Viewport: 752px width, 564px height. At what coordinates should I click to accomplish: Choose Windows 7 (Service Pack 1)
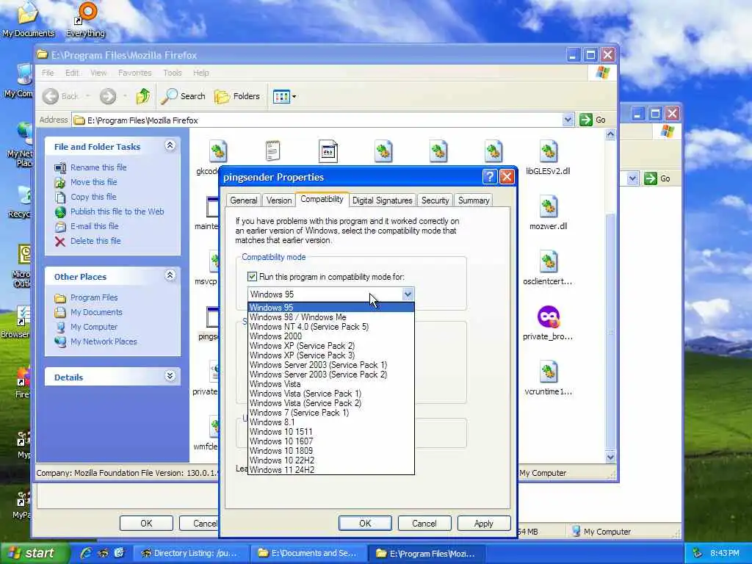click(x=331, y=413)
